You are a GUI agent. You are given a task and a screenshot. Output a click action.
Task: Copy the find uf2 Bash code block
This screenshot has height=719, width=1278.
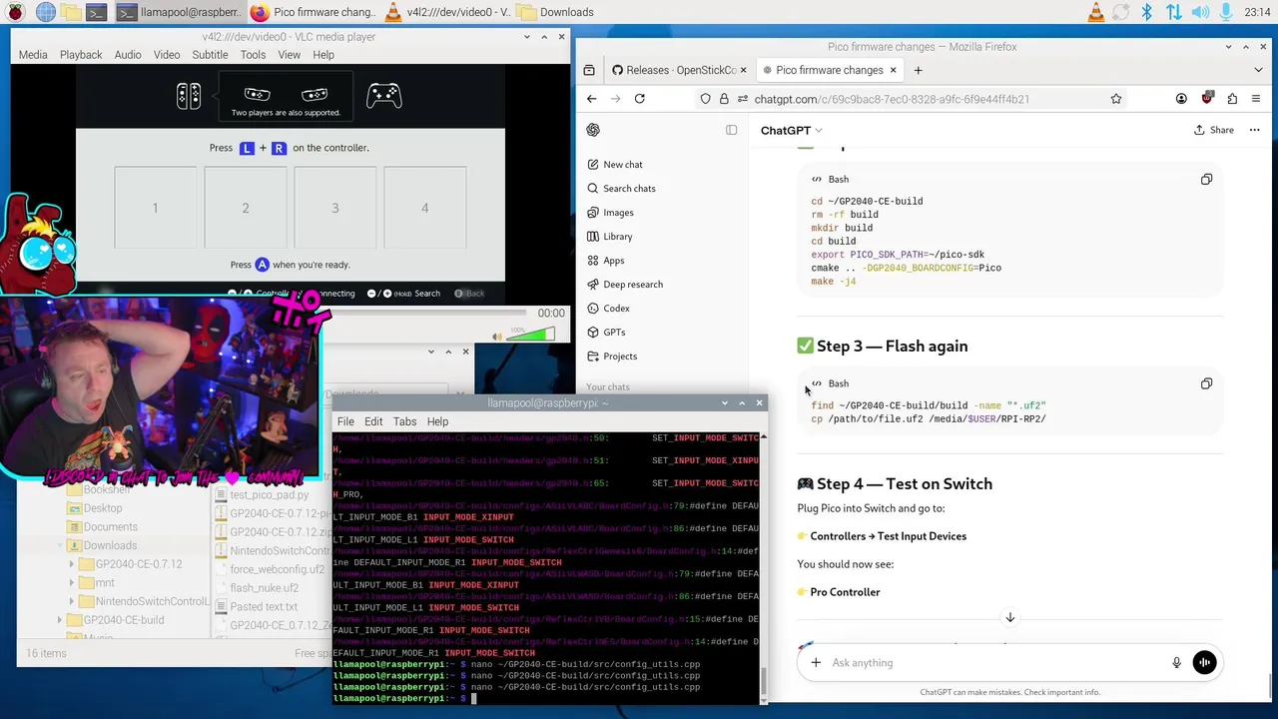click(x=1206, y=383)
